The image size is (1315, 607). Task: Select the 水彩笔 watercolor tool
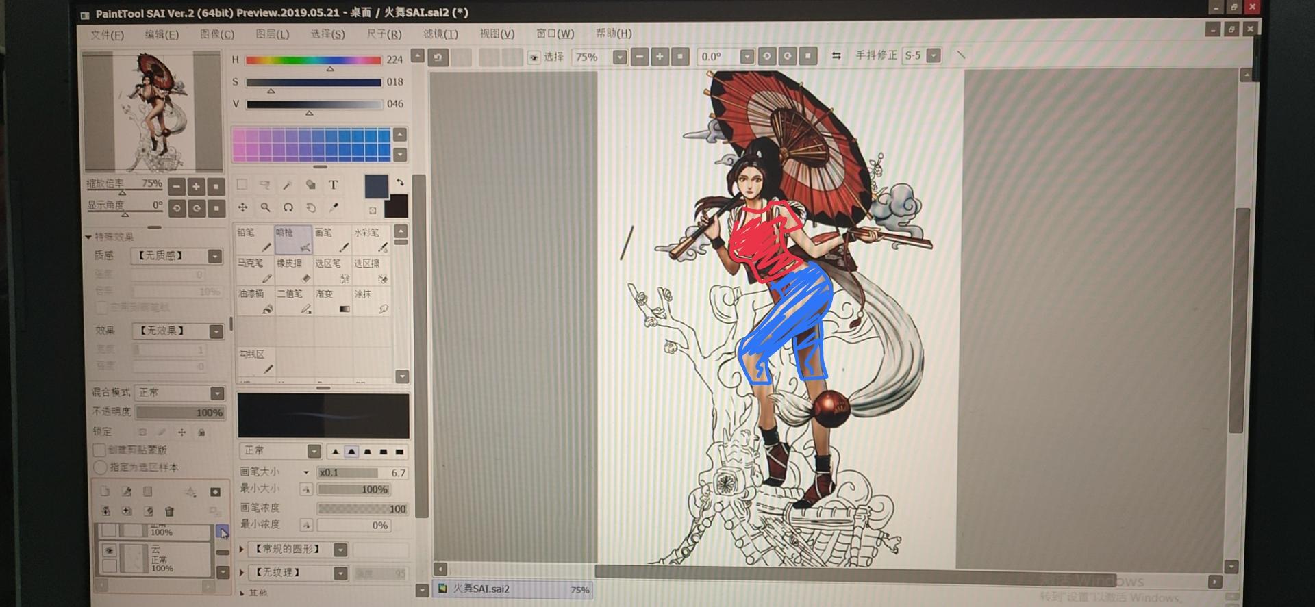pos(371,240)
